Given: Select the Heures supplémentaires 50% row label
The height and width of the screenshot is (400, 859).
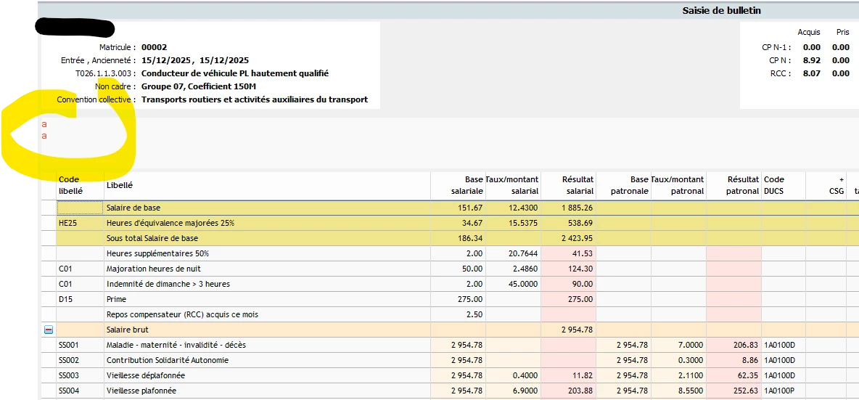Looking at the screenshot, I should point(157,253).
